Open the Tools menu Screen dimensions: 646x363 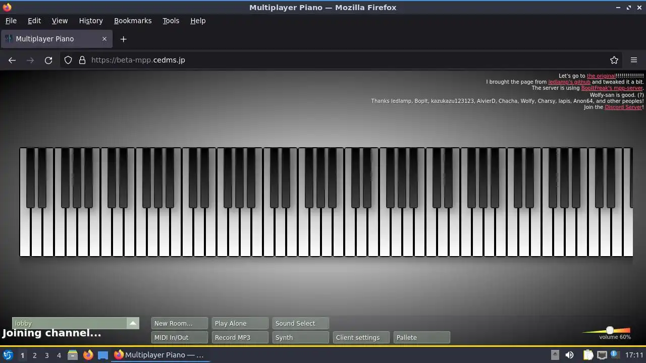[x=171, y=21]
